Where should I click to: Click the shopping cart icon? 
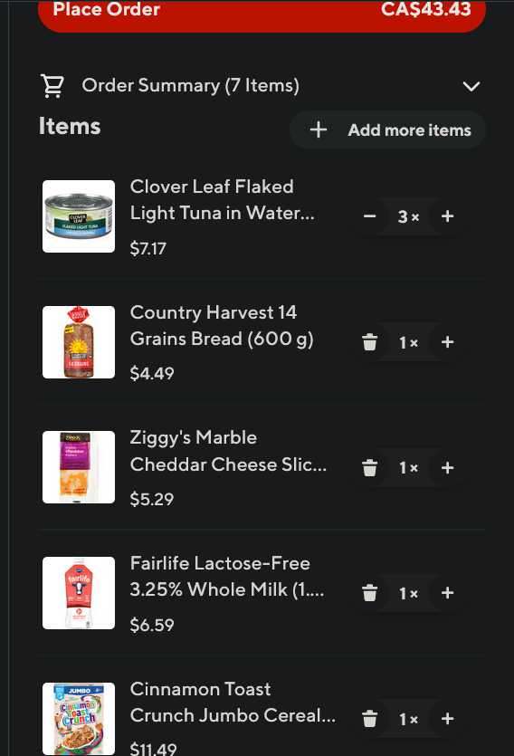click(52, 86)
